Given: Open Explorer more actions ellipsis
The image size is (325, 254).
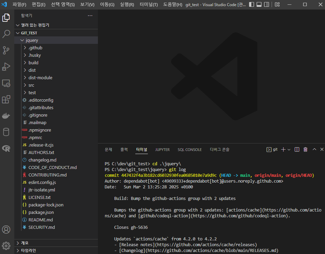Looking at the screenshot, I should coord(90,16).
